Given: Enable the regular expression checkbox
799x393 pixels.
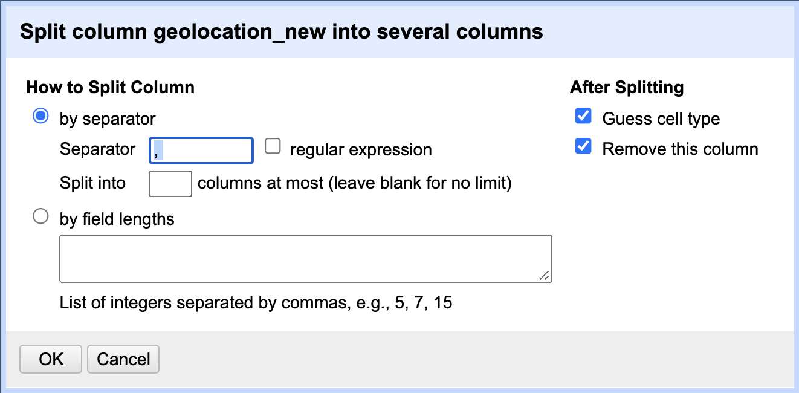Looking at the screenshot, I should (273, 146).
